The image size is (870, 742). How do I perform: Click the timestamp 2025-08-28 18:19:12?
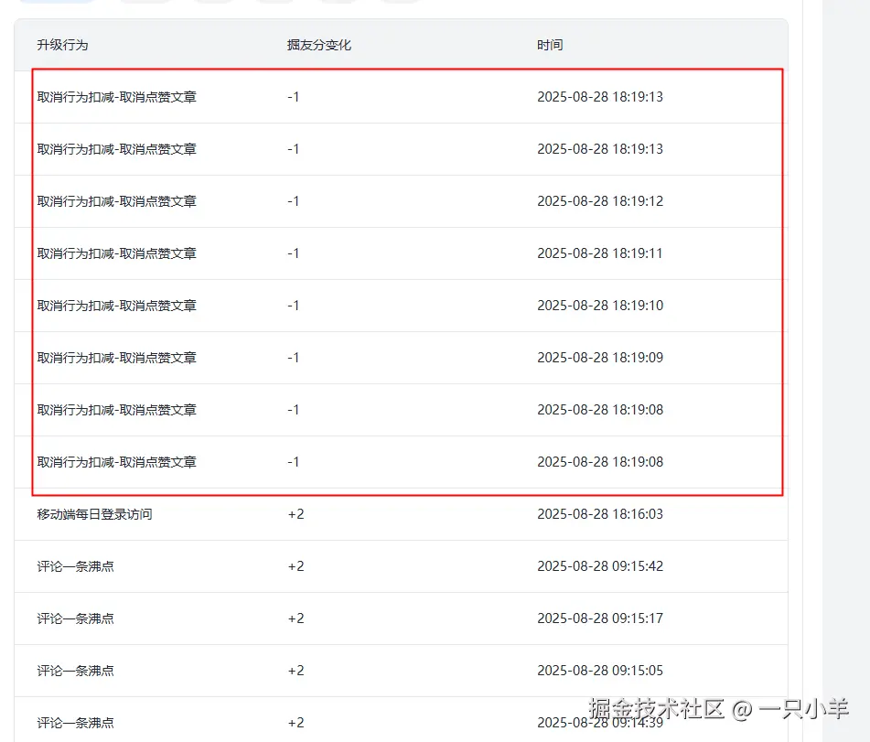pyautogui.click(x=599, y=201)
